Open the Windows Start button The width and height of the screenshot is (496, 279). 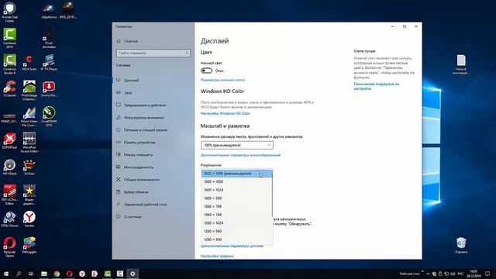tap(6, 274)
